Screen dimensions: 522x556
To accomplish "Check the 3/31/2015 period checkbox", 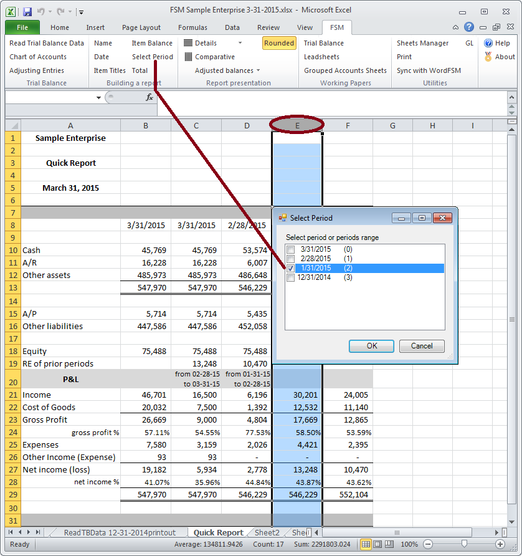I will click(x=290, y=249).
